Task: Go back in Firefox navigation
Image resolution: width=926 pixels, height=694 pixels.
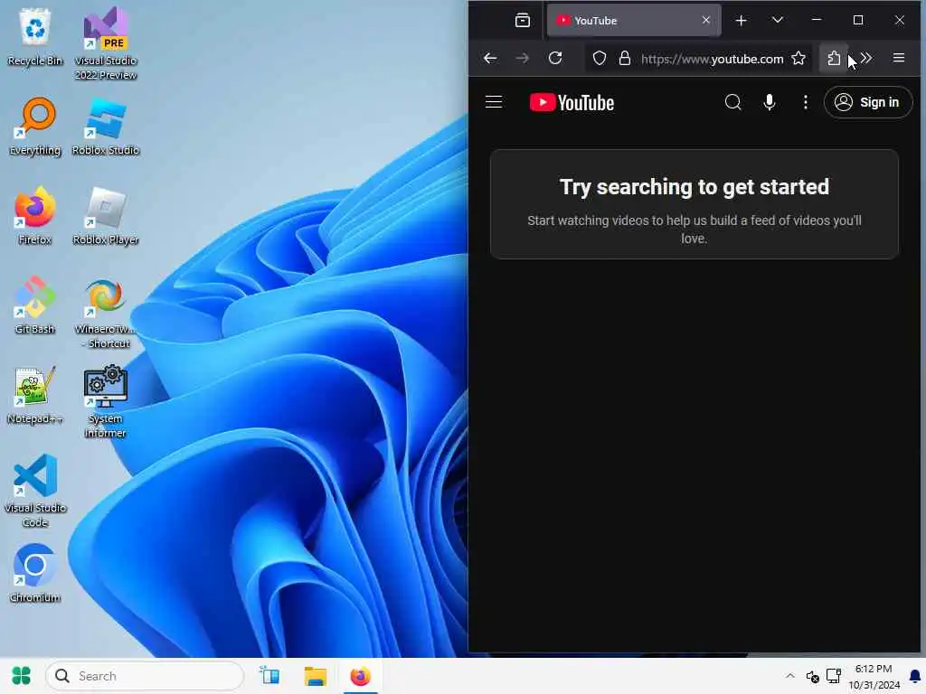Action: (490, 58)
